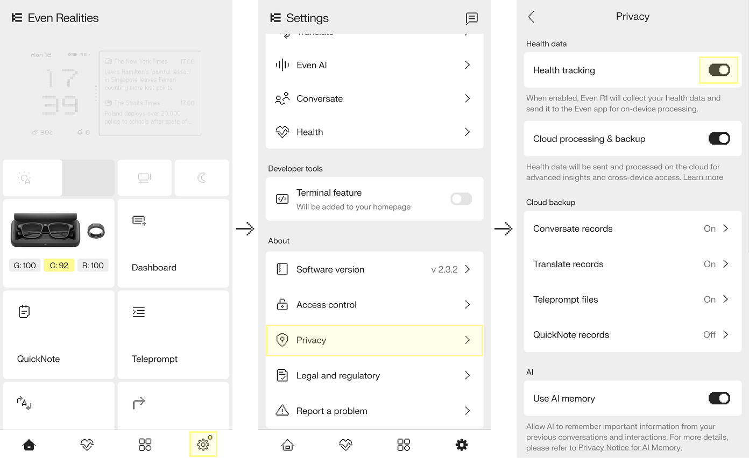Click the v 2.3.2 version text
749x458 pixels.
444,269
